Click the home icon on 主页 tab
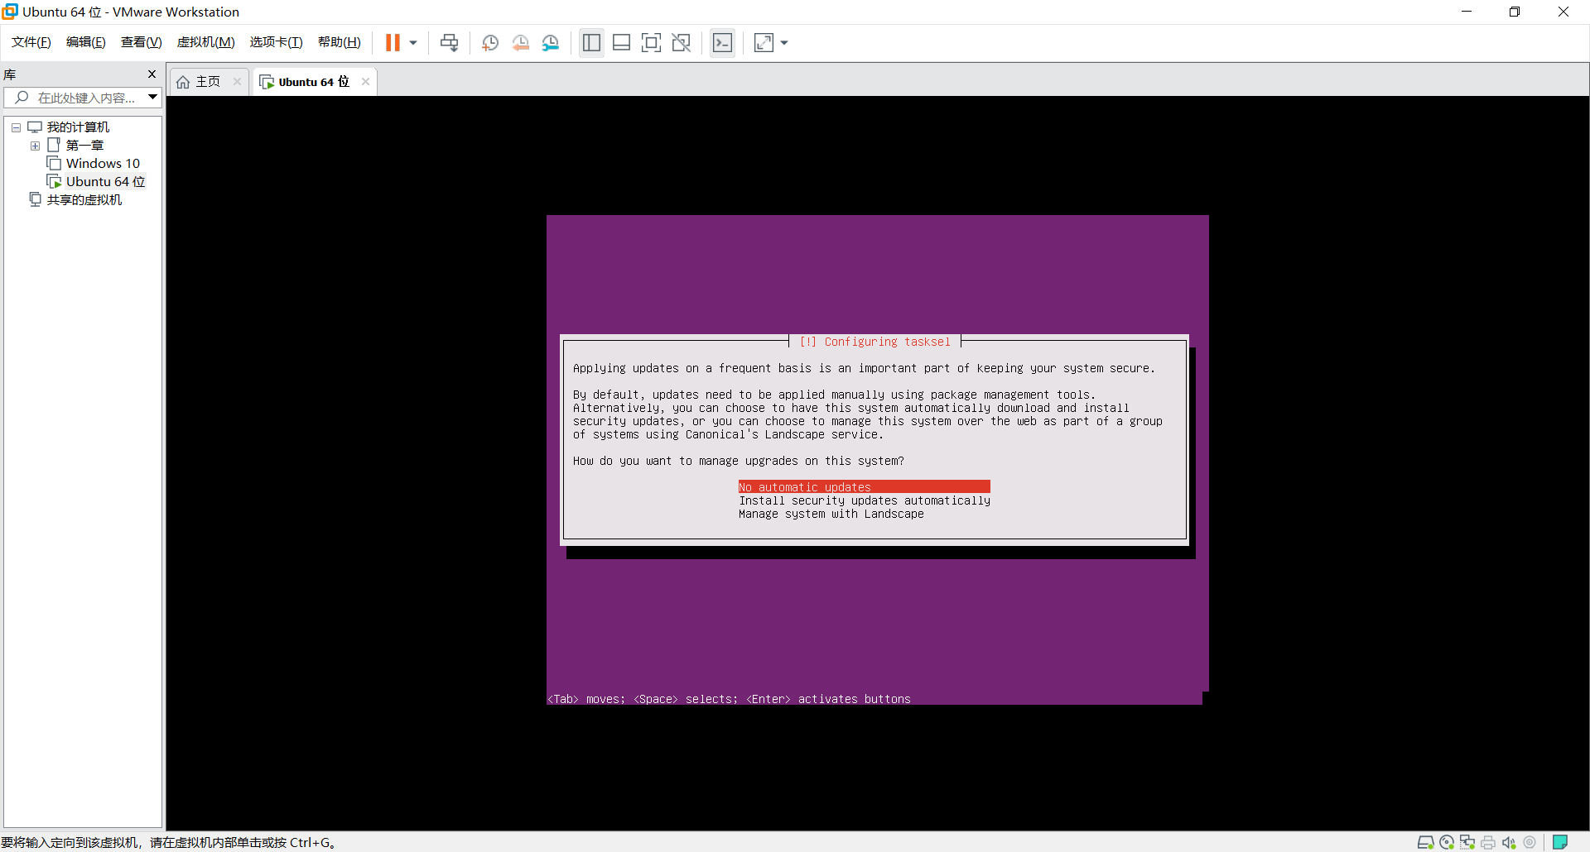 (183, 82)
